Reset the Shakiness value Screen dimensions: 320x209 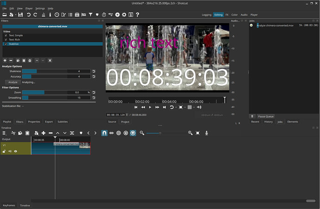click(94, 71)
